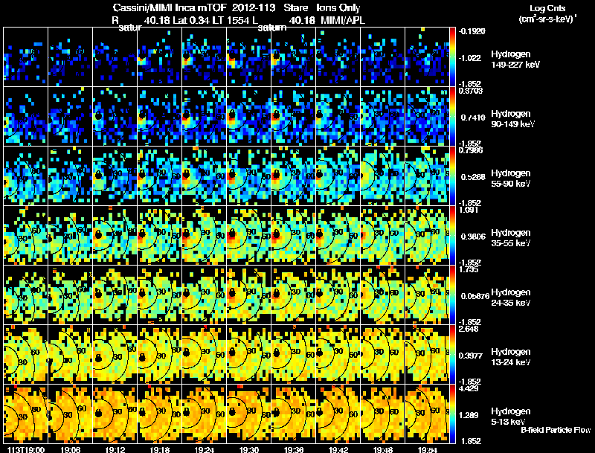This screenshot has width=595, height=453.
Task: Click the '19:42' time axis label
Action: click(338, 450)
